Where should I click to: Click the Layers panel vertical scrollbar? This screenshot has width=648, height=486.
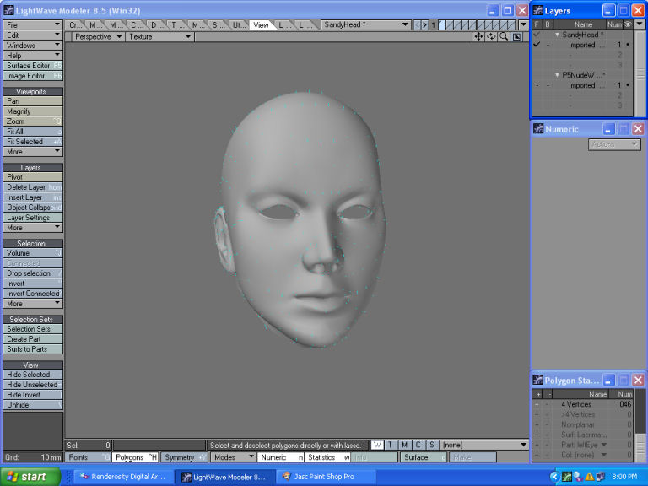coord(640,72)
